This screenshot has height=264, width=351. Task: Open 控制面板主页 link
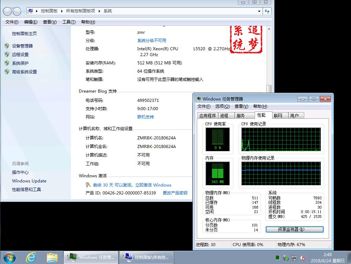click(x=24, y=34)
